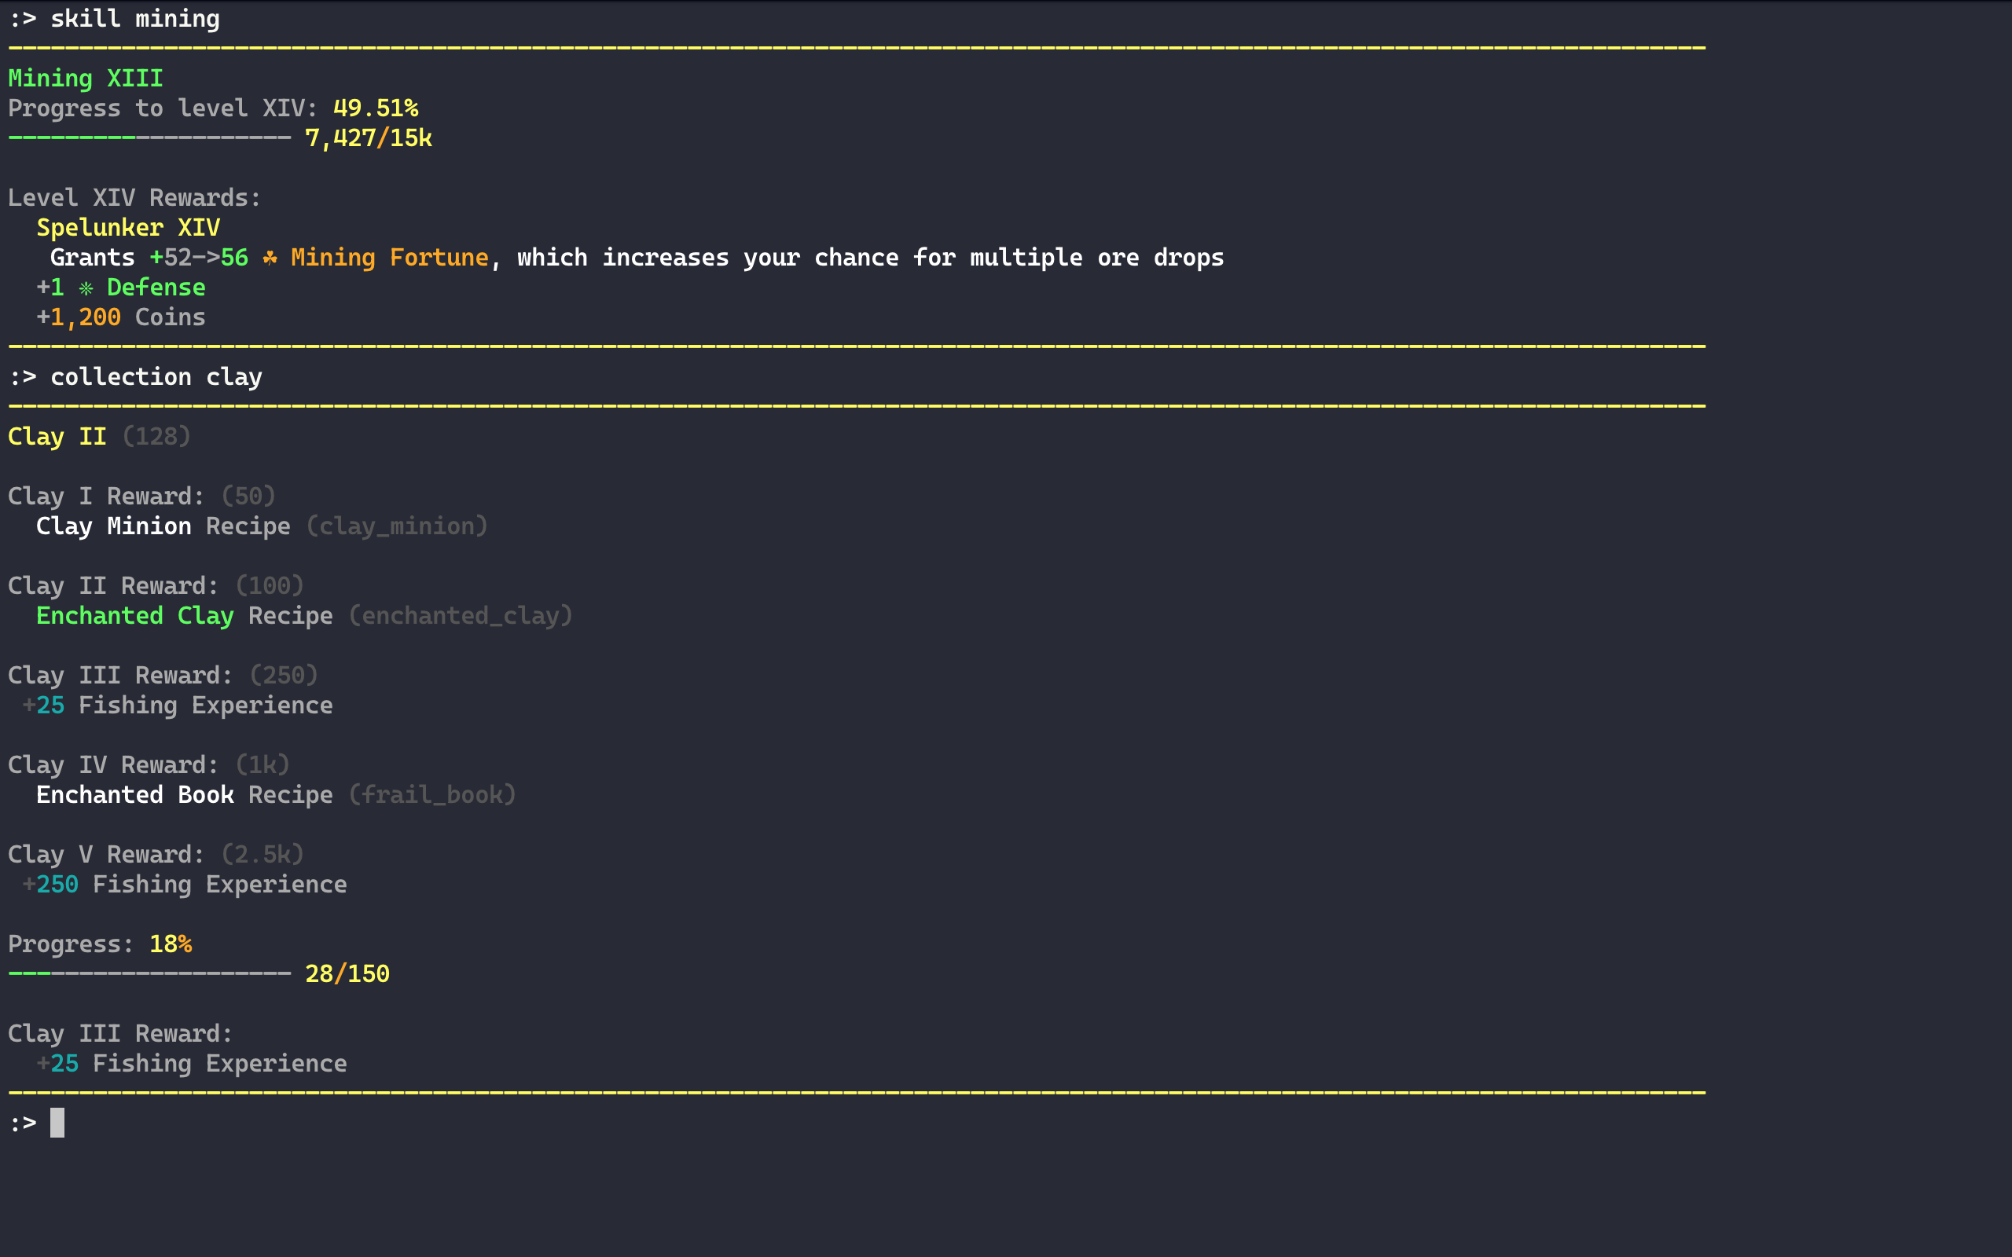Click the frail_book identifier text
Image resolution: width=2012 pixels, height=1257 pixels.
tap(431, 795)
